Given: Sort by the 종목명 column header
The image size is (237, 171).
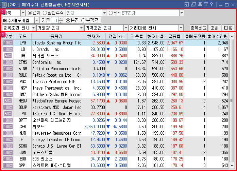Looking at the screenshot, I should click(x=56, y=36).
